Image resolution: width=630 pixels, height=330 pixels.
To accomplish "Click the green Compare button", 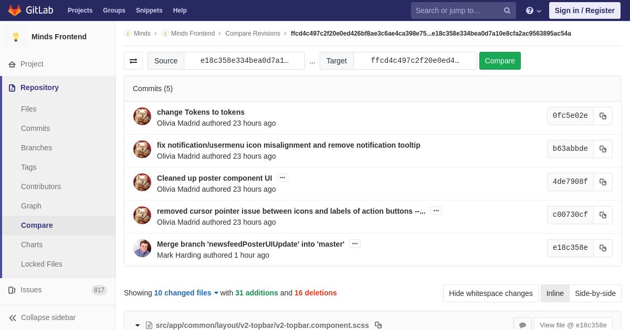I will click(x=500, y=61).
